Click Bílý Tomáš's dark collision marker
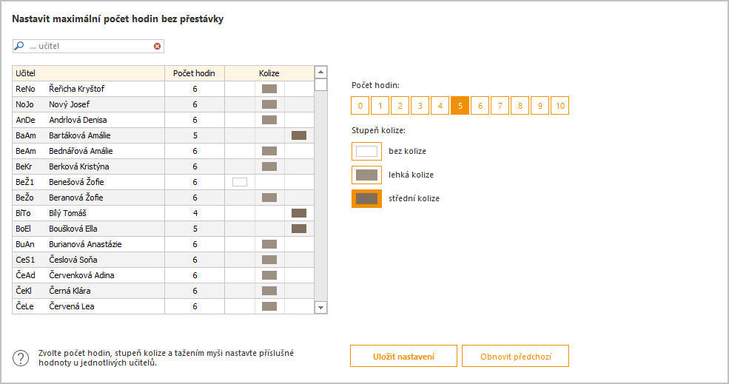The height and width of the screenshot is (384, 729). 299,213
